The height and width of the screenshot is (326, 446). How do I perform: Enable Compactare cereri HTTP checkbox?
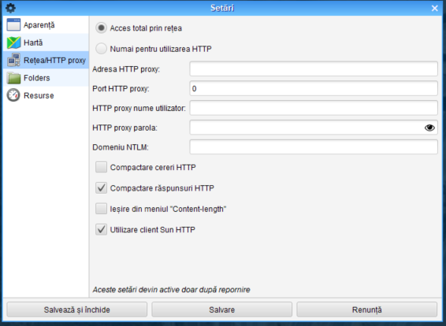(101, 167)
